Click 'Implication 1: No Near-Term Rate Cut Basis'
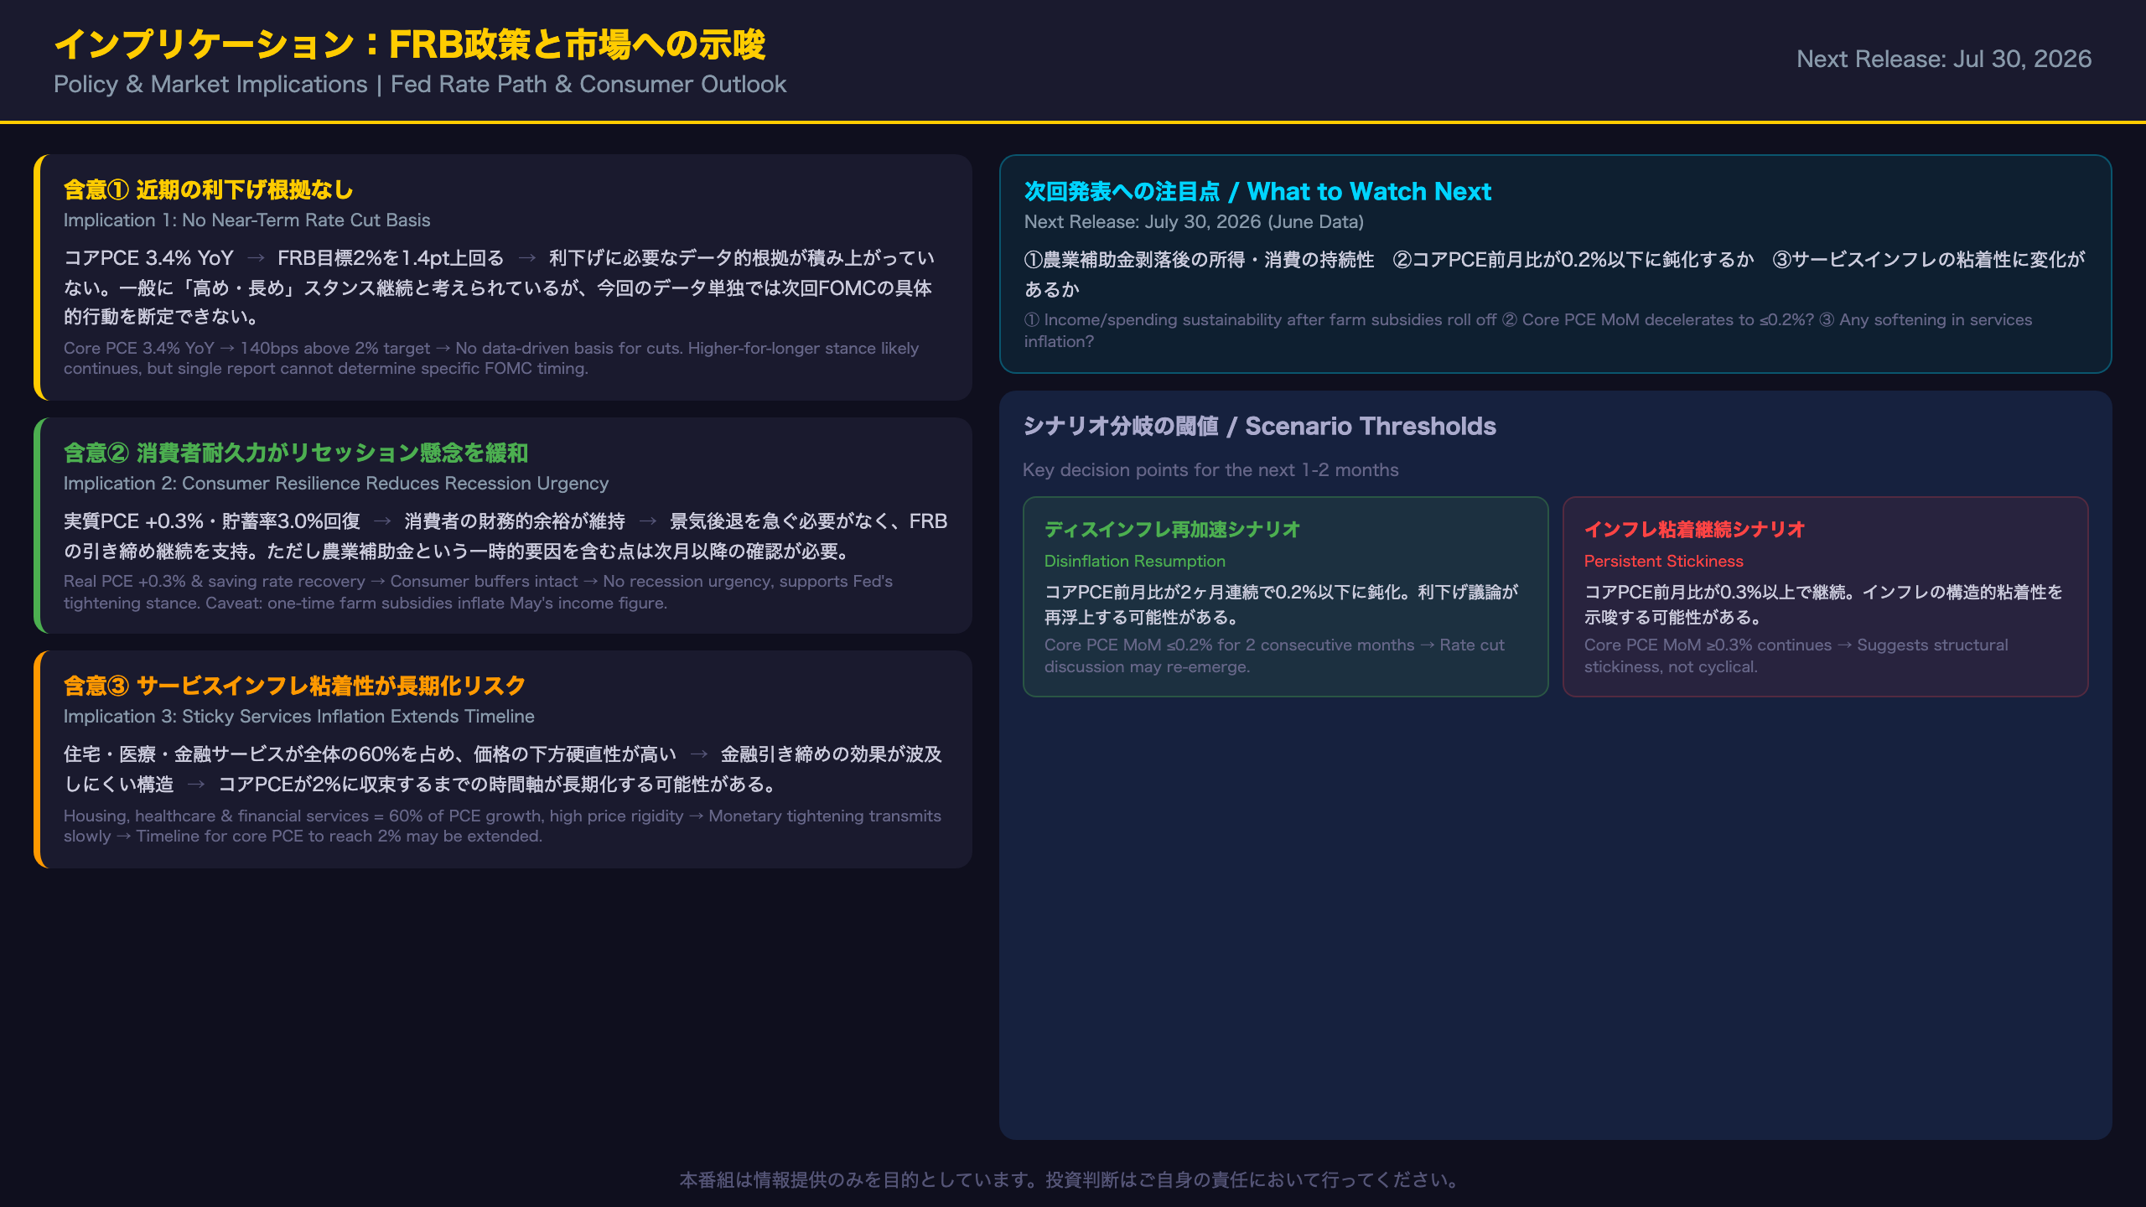2146x1207 pixels. (247, 220)
